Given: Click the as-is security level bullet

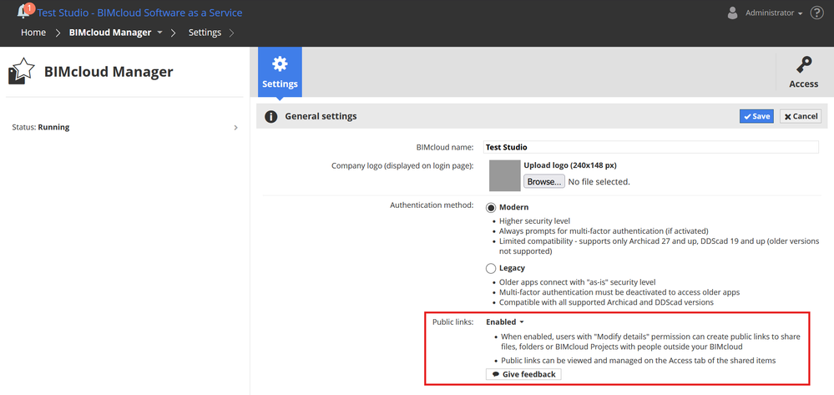Looking at the screenshot, I should click(577, 282).
